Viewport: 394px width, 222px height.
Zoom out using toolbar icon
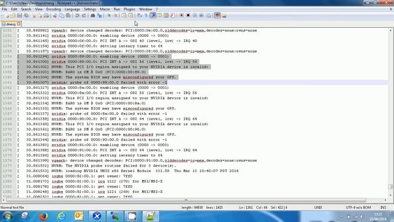tap(116, 15)
